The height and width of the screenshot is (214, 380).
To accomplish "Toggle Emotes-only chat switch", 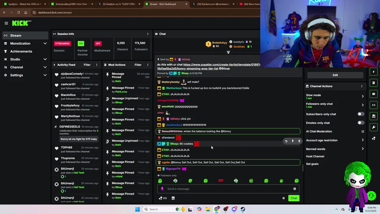I will tap(361, 123).
